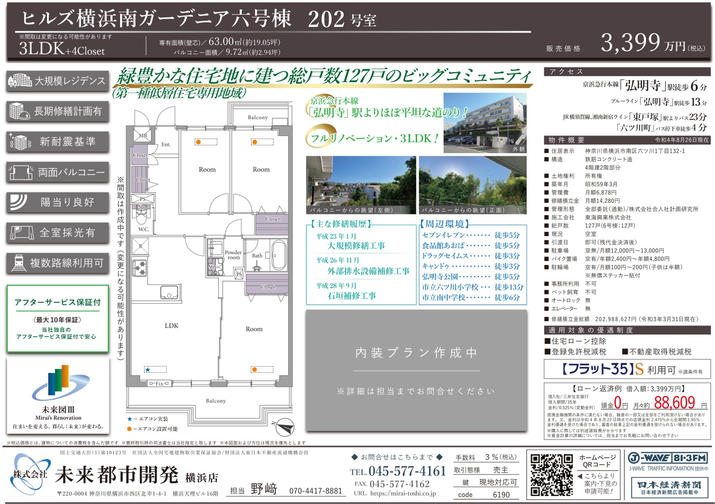This screenshot has height=504, width=715.
Task: Click the 大規模レジデンス building icon
Action: 19,81
